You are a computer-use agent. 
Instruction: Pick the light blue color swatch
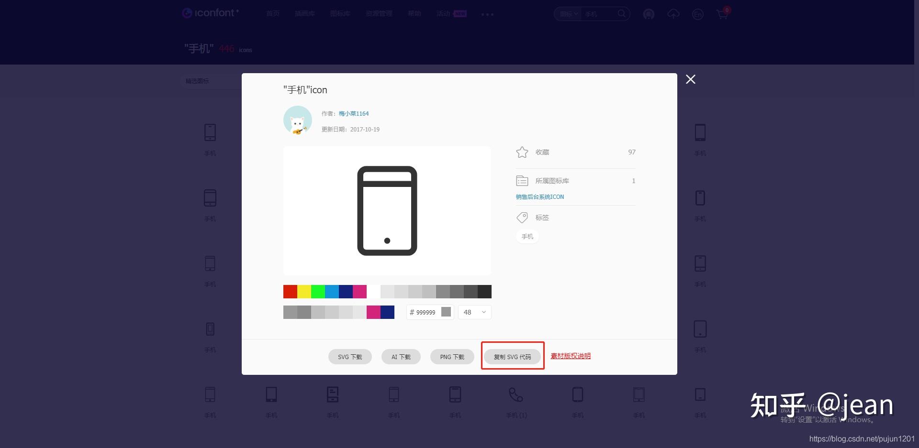332,292
